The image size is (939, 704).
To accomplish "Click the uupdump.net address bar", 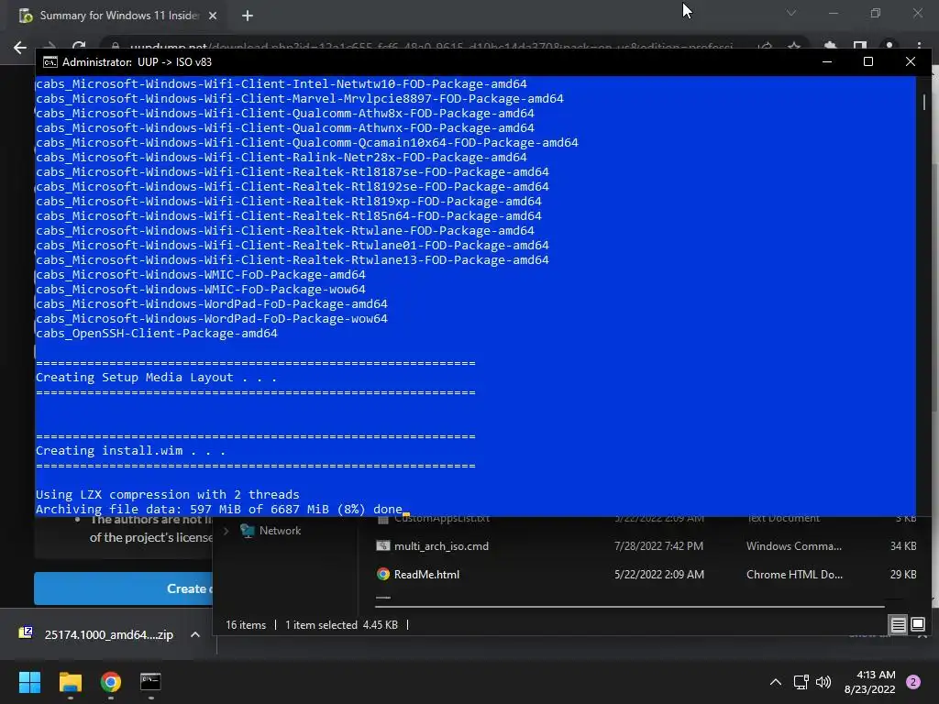I will 431,47.
